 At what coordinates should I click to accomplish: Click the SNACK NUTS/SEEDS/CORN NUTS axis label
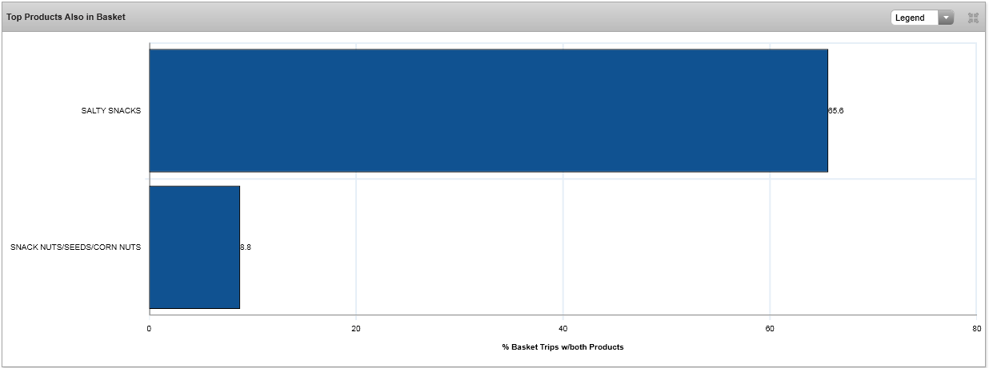click(76, 247)
